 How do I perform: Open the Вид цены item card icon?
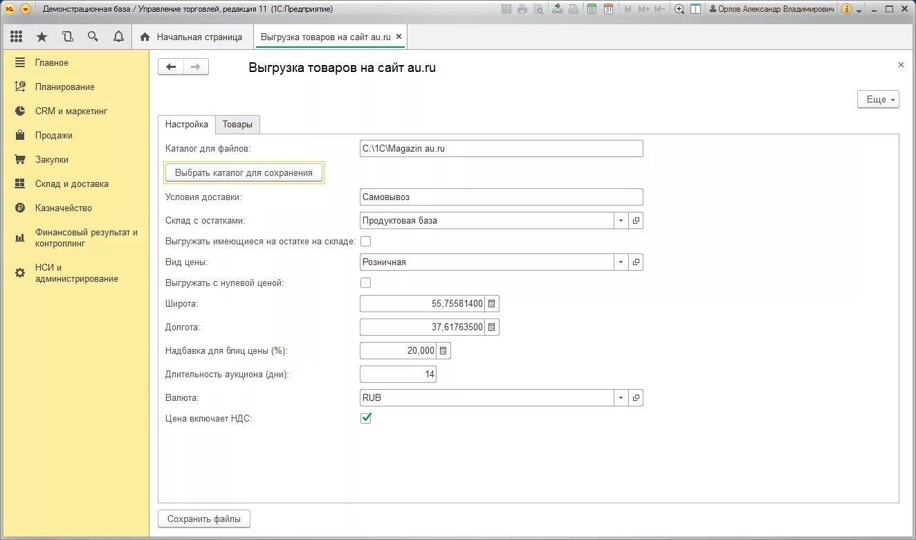[x=636, y=262]
